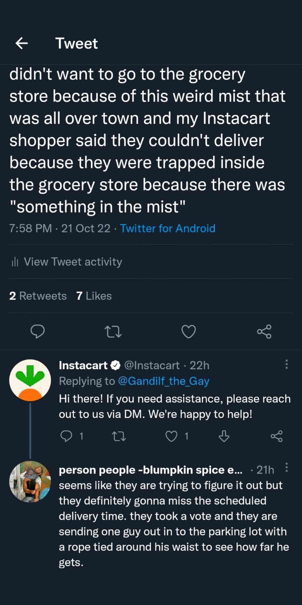Retweet Instacart's reply
The height and width of the screenshot is (605, 302).
point(119,436)
